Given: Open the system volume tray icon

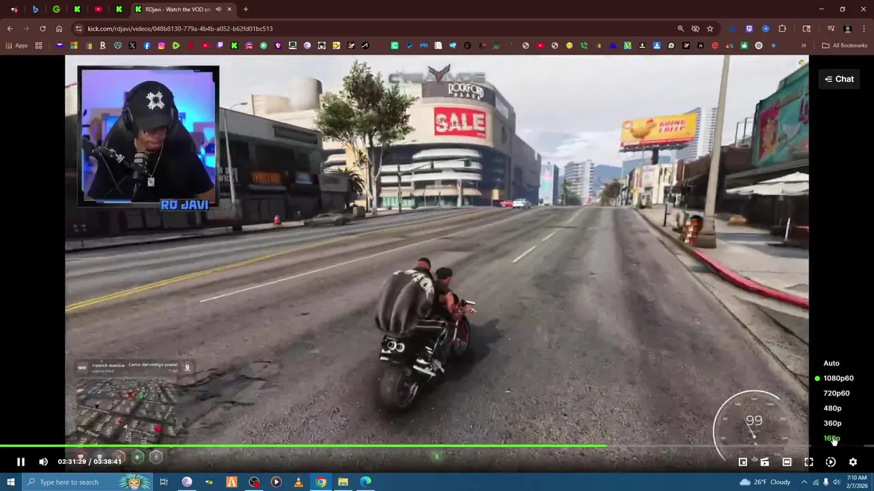Looking at the screenshot, I should coord(836,482).
